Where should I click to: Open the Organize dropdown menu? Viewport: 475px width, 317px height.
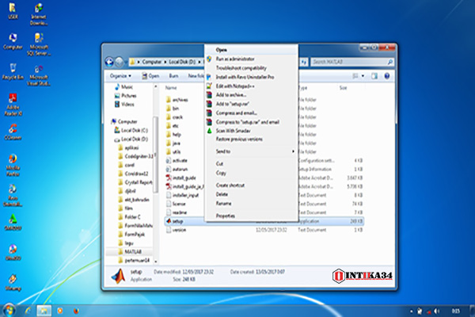pyautogui.click(x=120, y=76)
